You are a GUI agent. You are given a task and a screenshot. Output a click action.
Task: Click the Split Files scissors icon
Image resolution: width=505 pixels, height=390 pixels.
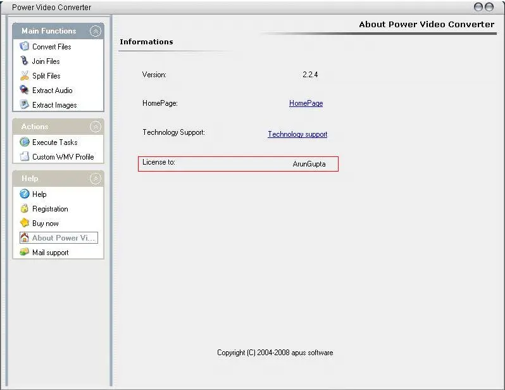(25, 75)
